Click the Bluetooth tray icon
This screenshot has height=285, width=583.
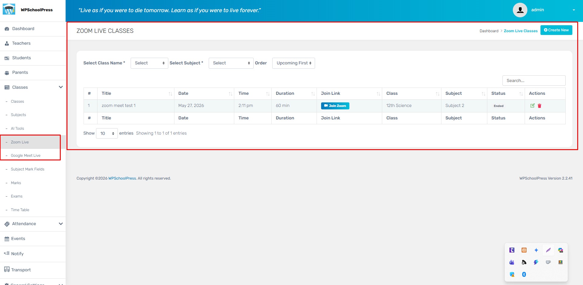click(524, 274)
